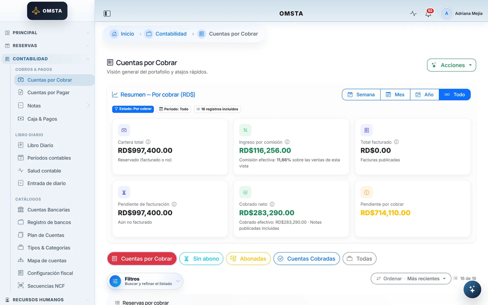This screenshot has width=488, height=305.
Task: Switch to the Cuentas Cobradas tab
Action: 307,258
